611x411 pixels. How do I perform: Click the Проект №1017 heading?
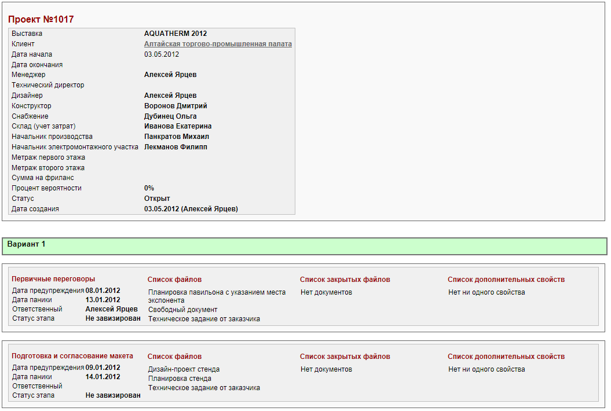41,20
